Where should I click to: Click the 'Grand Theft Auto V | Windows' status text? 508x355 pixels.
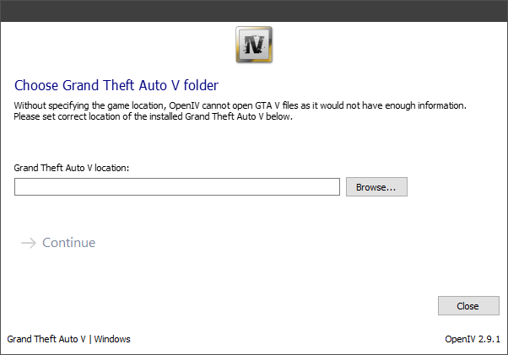click(68, 339)
